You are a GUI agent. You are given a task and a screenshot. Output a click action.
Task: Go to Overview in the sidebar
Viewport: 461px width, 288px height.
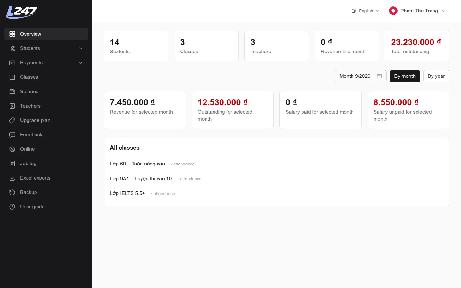coord(46,34)
